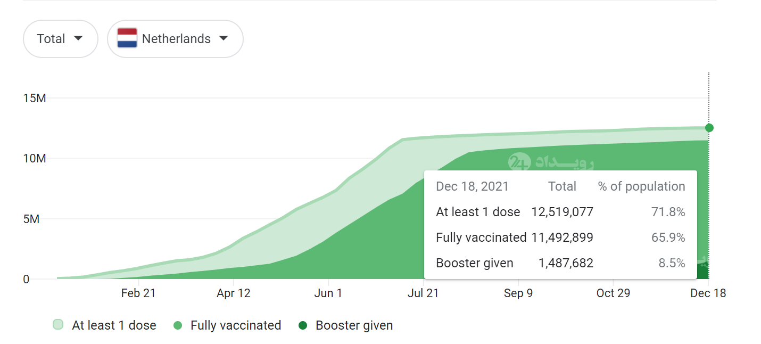Click the Feb 21 date axis label
Image resolution: width=761 pixels, height=344 pixels.
click(138, 293)
